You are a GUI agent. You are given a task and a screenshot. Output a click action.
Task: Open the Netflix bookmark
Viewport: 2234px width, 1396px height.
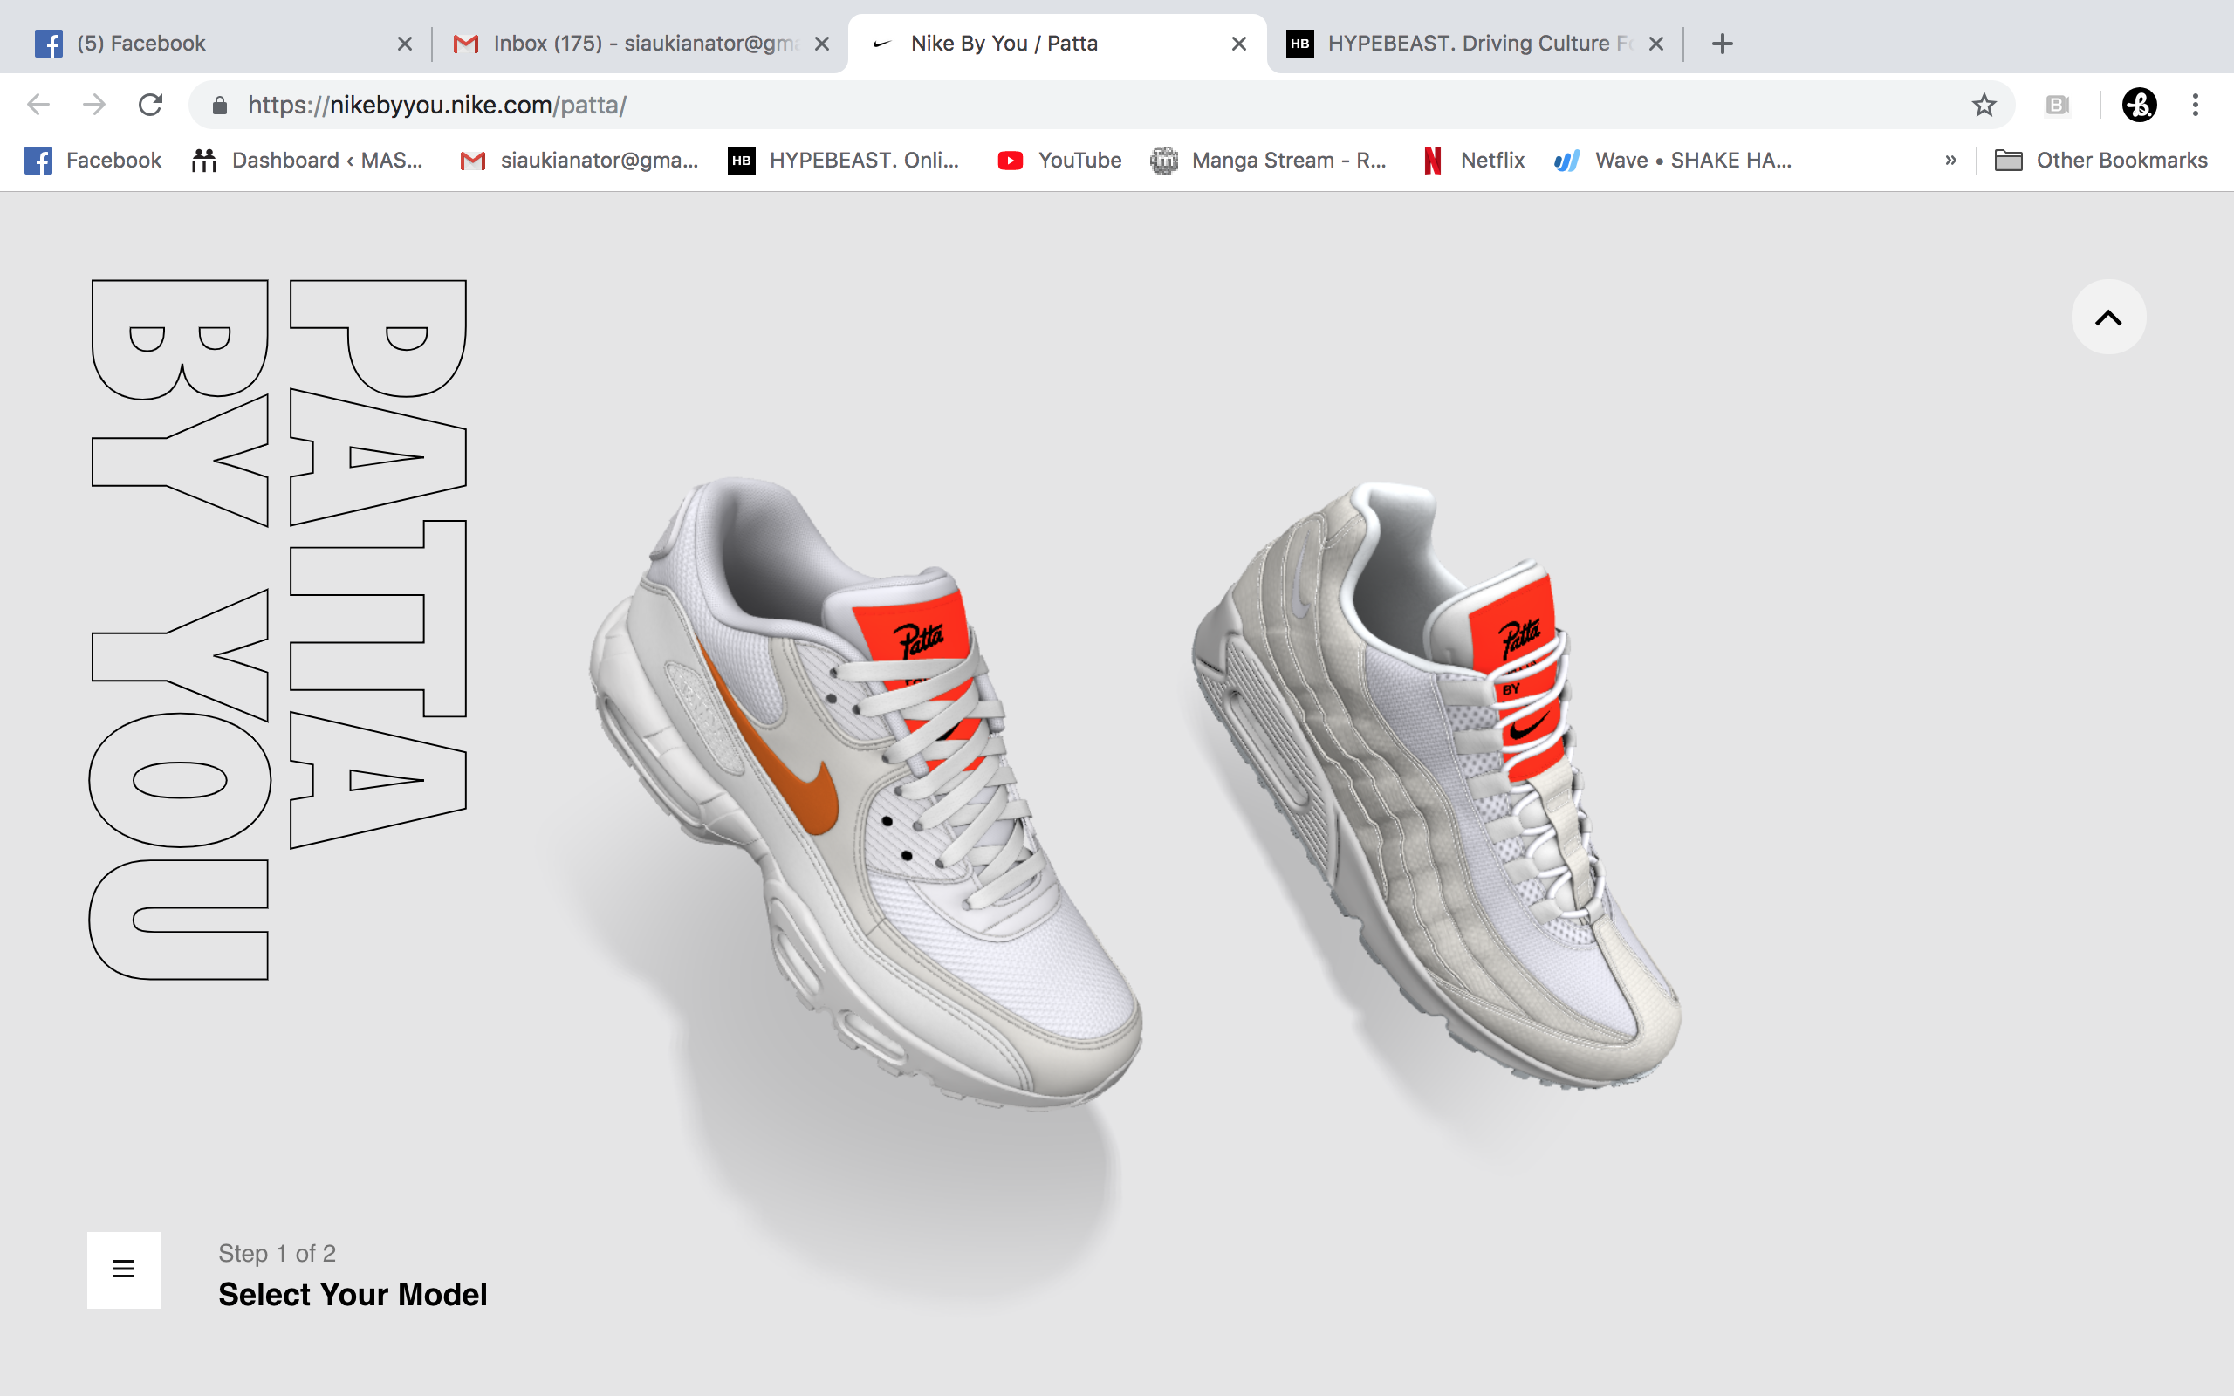[x=1474, y=161]
